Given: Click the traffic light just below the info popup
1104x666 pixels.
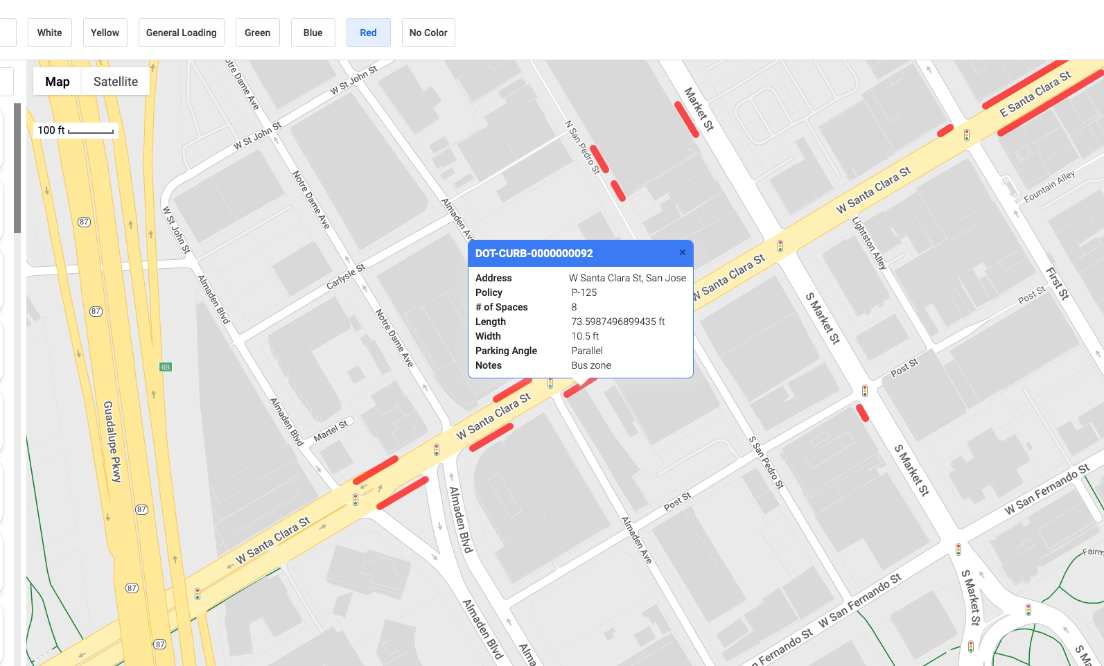Looking at the screenshot, I should [550, 383].
